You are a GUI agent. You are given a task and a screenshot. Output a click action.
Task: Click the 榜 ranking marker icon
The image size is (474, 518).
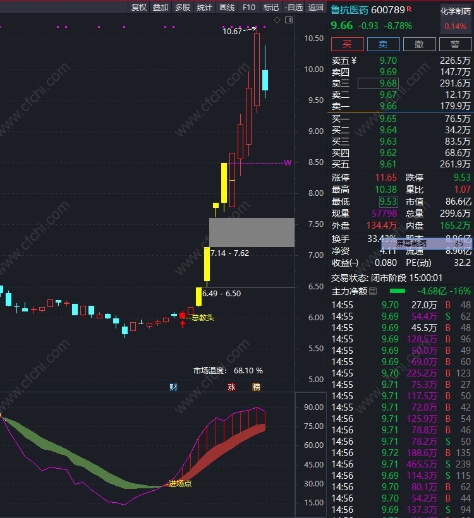(x=256, y=387)
